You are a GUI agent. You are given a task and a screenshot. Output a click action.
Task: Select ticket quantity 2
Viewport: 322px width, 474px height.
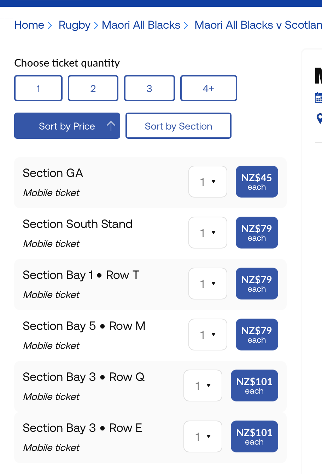[x=93, y=88]
